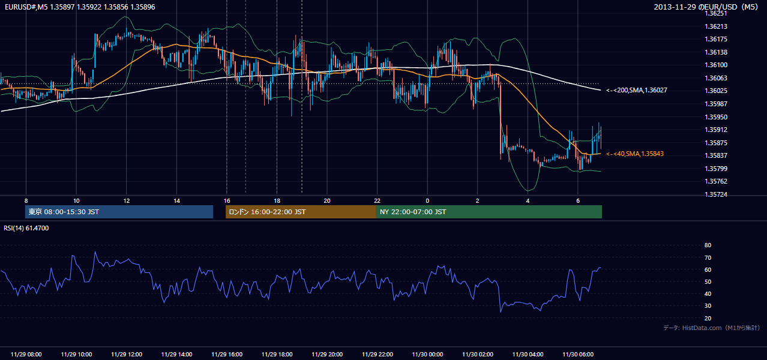This screenshot has width=767, height=360.
Task: Click price axis label 1.35950
Action: [x=717, y=117]
